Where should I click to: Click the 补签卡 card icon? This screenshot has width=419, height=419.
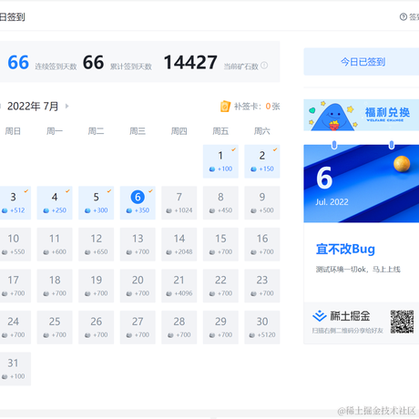pyautogui.click(x=225, y=107)
